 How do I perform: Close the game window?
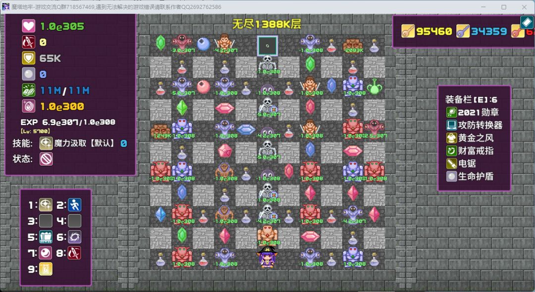point(524,7)
